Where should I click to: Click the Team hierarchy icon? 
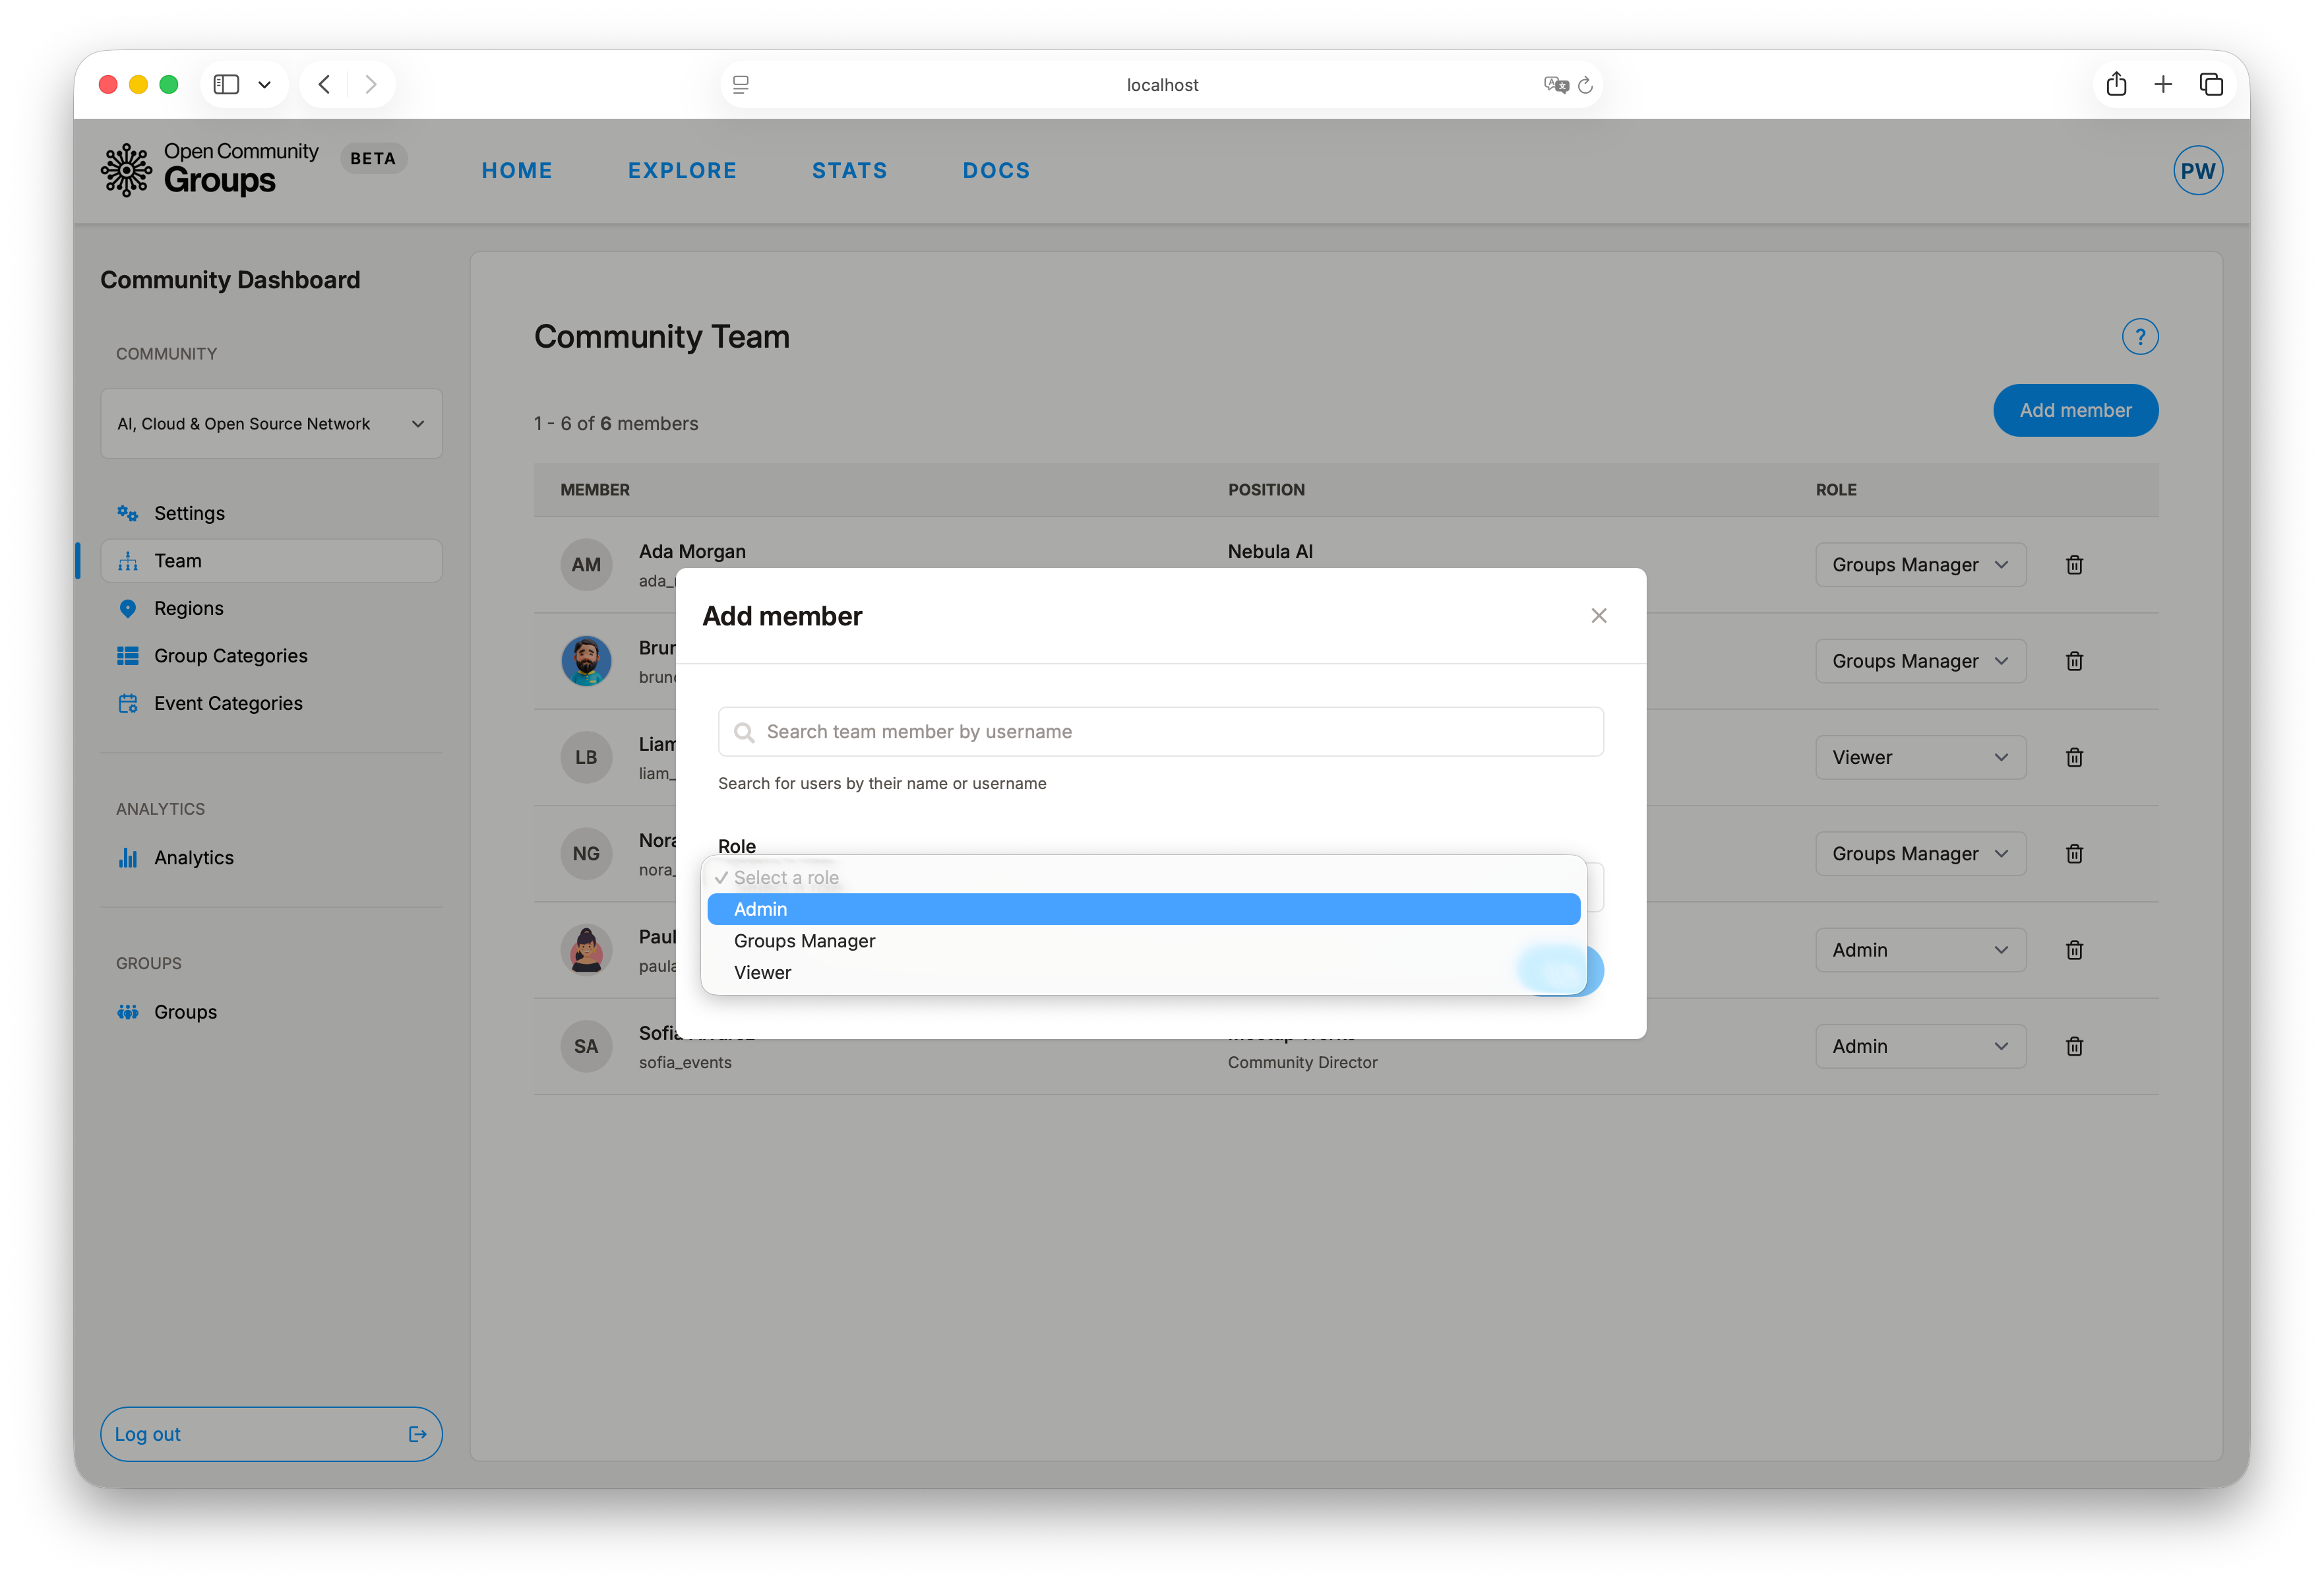(x=127, y=561)
